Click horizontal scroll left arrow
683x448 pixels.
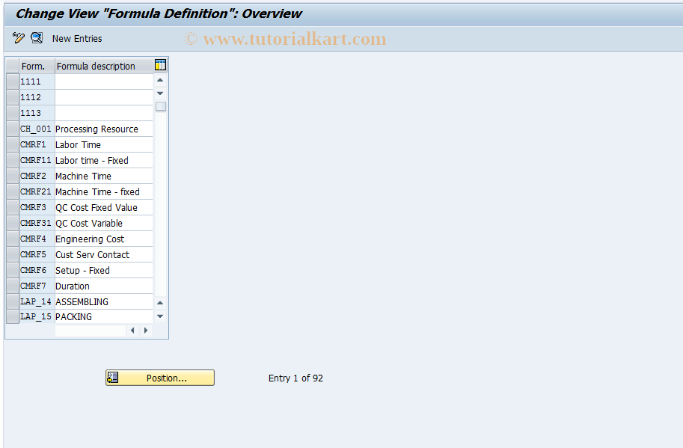[x=132, y=331]
